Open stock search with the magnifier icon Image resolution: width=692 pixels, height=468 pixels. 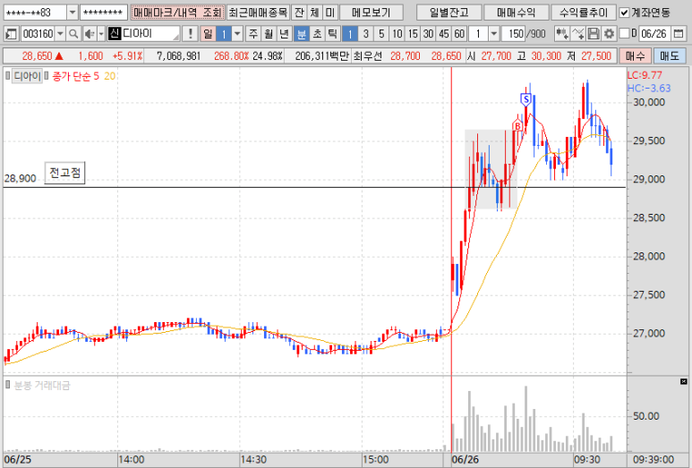(x=73, y=34)
